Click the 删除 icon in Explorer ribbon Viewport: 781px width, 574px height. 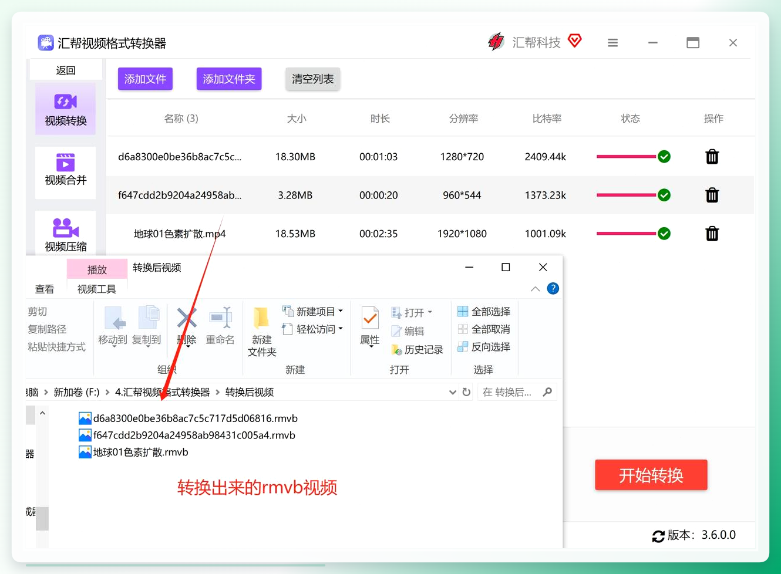187,325
